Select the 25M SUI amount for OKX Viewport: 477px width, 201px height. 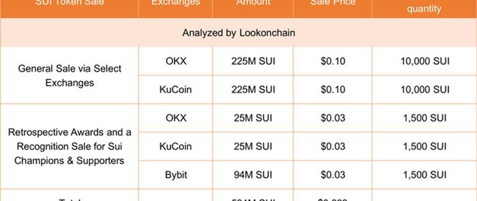click(253, 118)
